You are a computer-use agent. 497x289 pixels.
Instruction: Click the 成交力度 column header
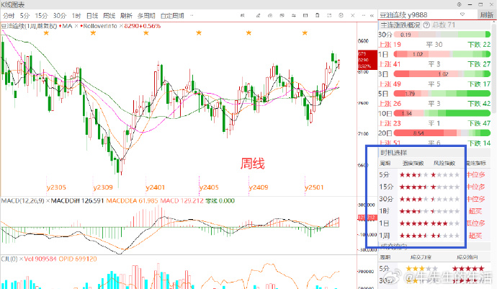coord(421,257)
